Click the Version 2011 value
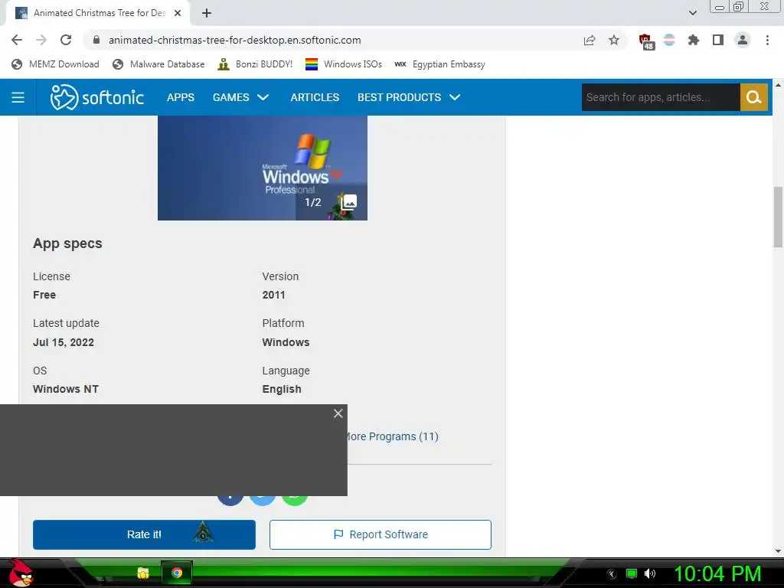Screen dimensions: 784x588 [273, 295]
